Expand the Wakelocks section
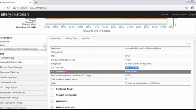 point(52,101)
